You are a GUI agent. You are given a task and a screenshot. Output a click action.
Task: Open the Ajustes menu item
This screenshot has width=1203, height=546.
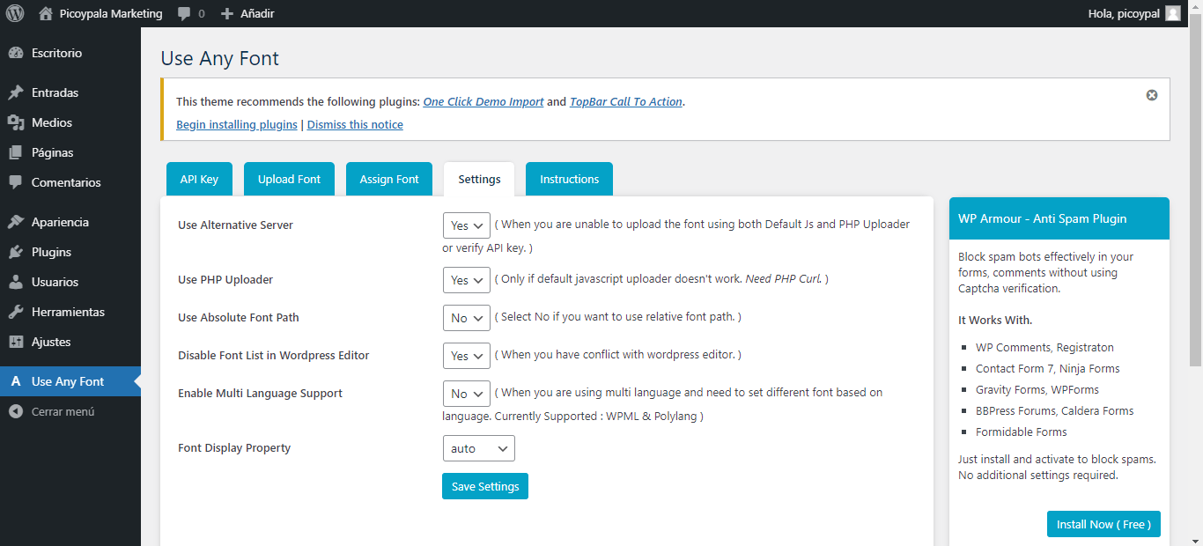[x=70, y=342]
